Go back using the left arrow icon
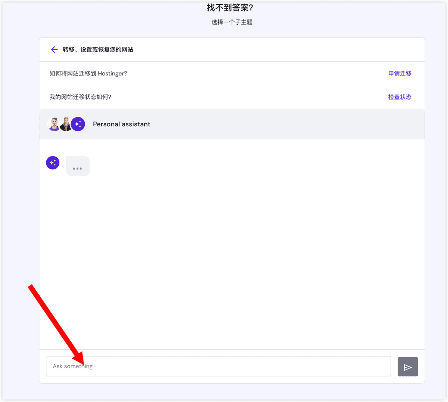The width and height of the screenshot is (448, 402). click(x=55, y=50)
